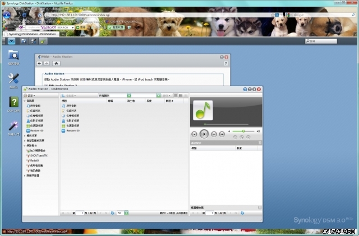Select the Synology DiskStation browser tab
The width and height of the screenshot is (359, 236).
31,34
